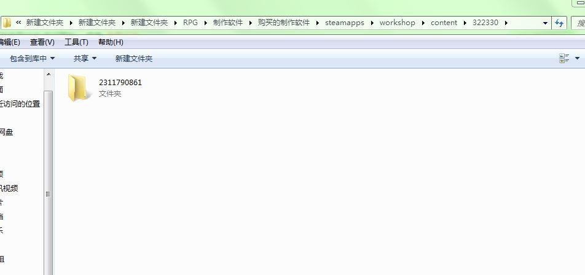Open the view options dropdown arrow

(578, 58)
